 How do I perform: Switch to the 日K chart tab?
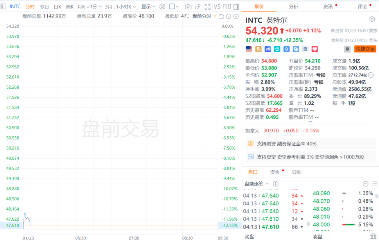click(x=57, y=7)
